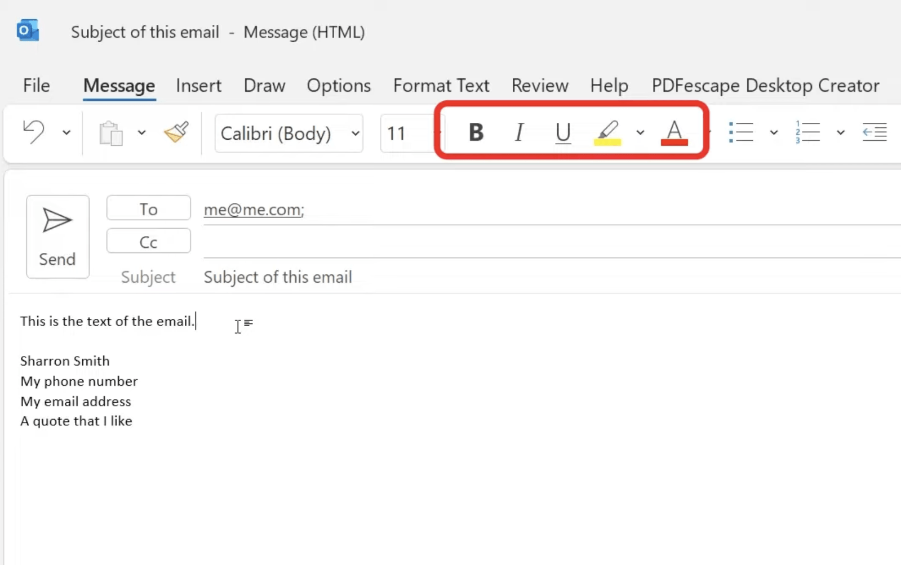901x565 pixels.
Task: Expand the undo history dropdown arrow
Action: click(66, 133)
